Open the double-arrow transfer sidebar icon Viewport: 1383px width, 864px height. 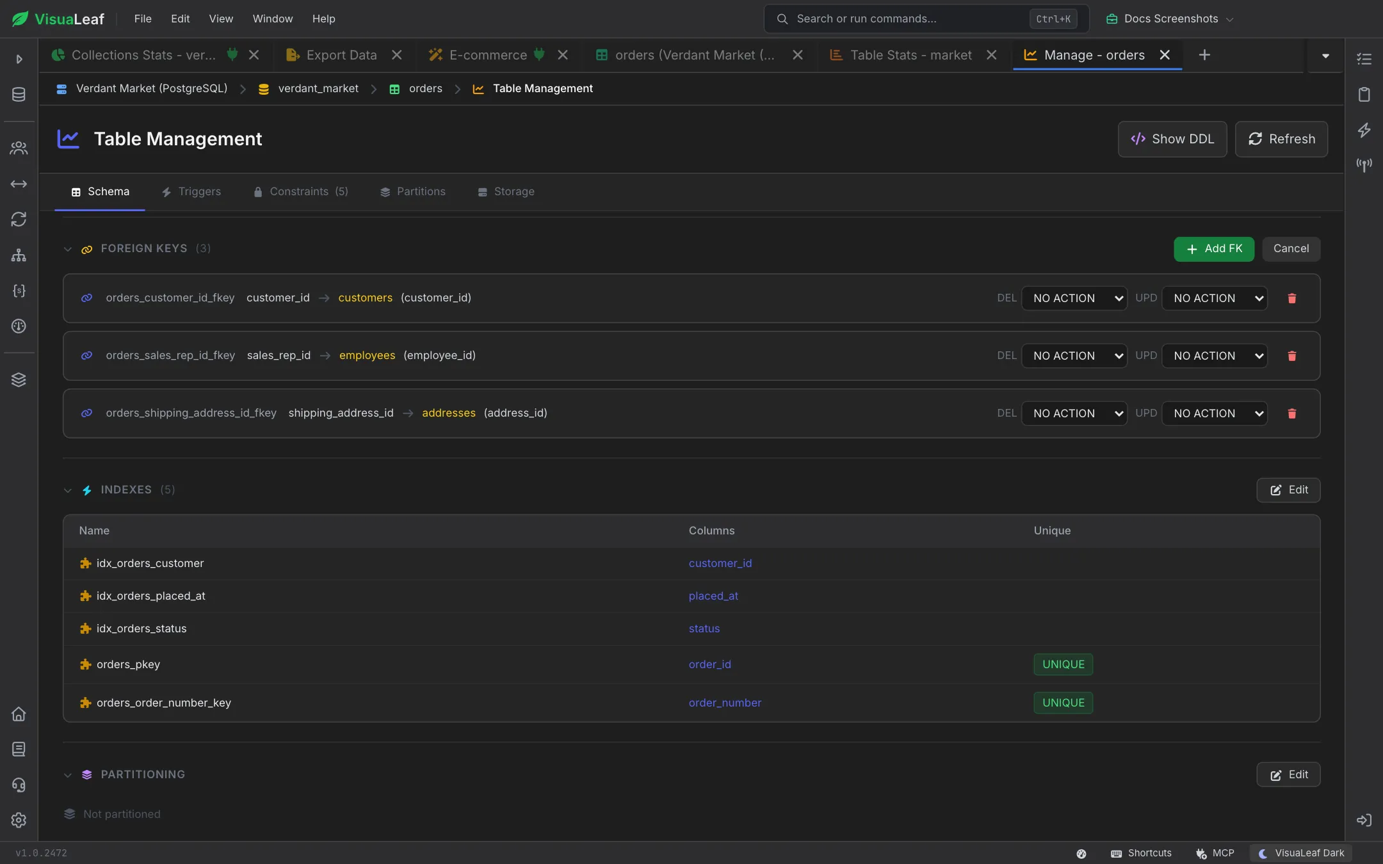pos(19,184)
